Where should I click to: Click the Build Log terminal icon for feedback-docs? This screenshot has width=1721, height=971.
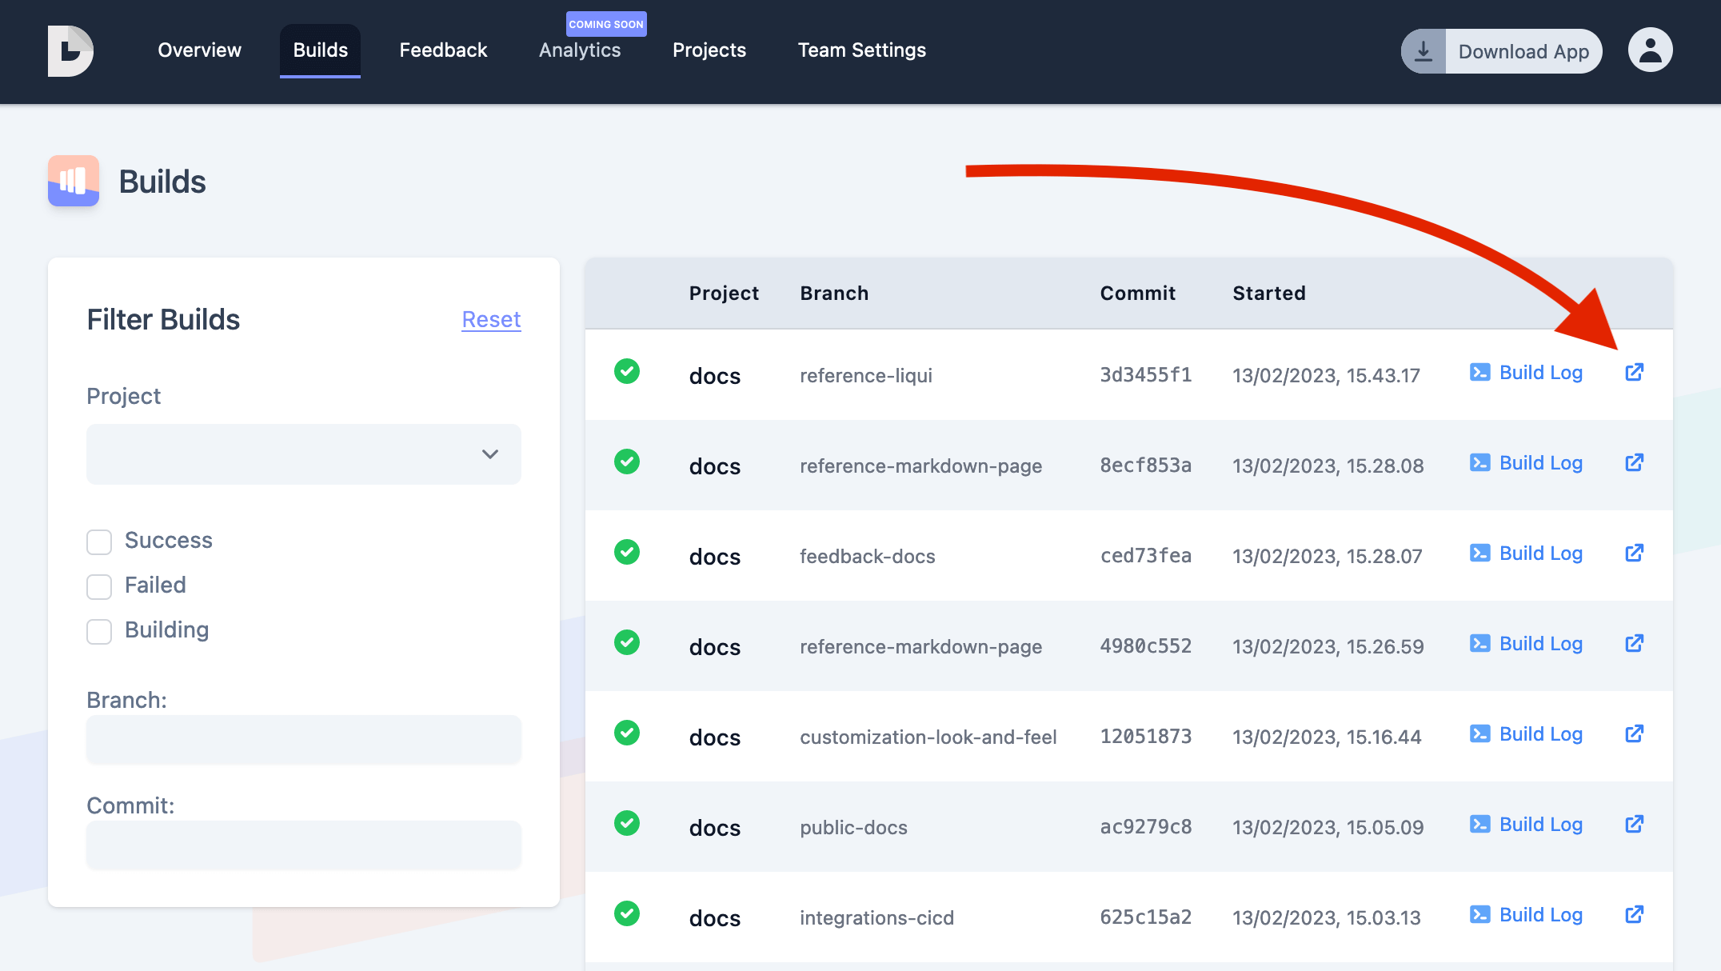pyautogui.click(x=1480, y=553)
